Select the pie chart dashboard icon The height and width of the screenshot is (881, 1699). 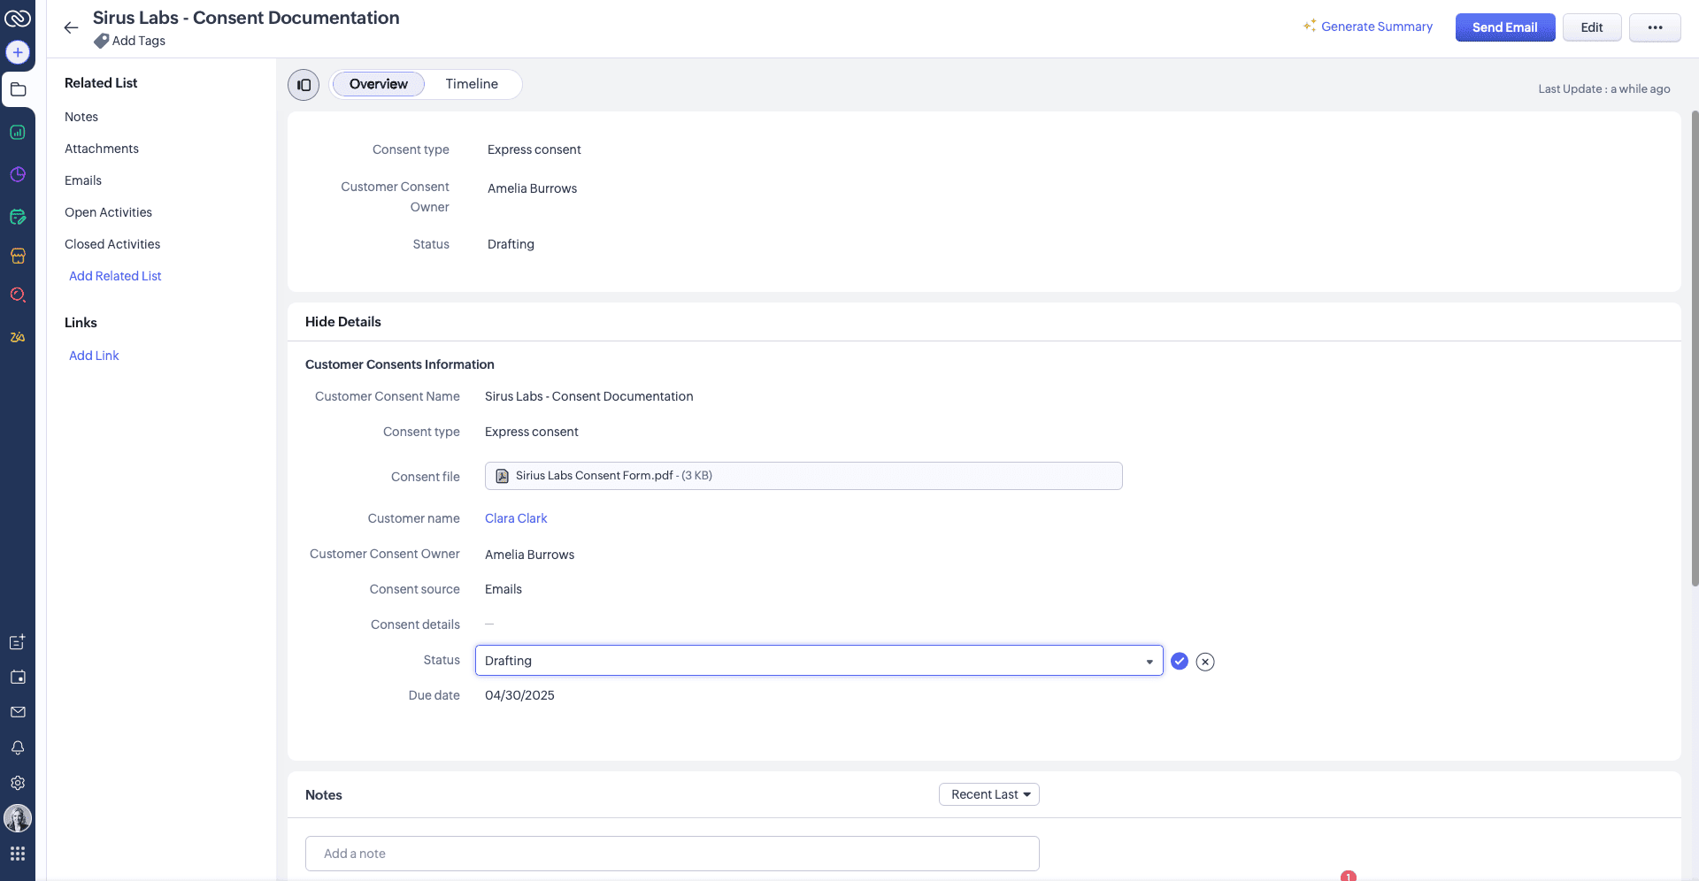pyautogui.click(x=18, y=174)
